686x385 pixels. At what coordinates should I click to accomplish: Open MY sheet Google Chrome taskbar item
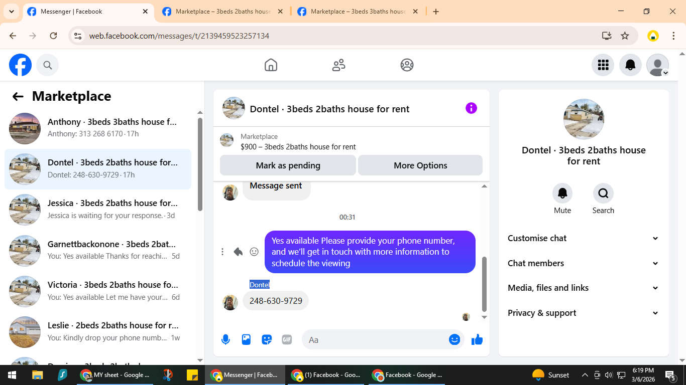[115, 375]
